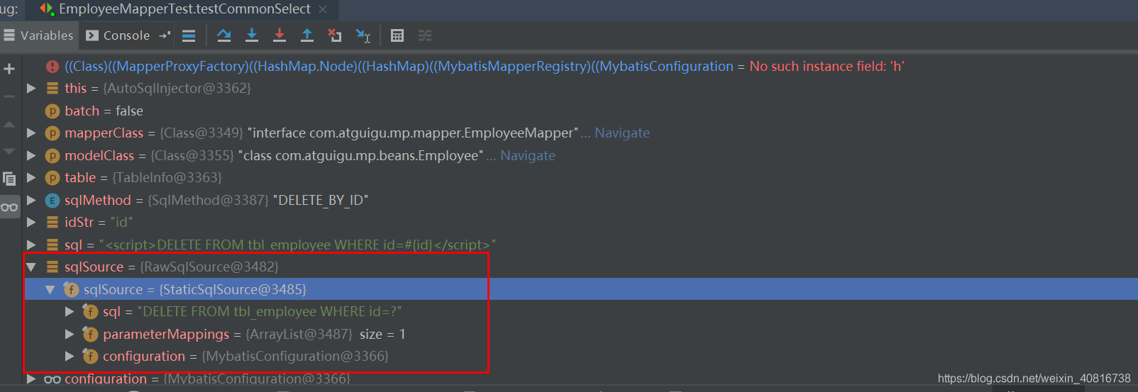The image size is (1138, 392).
Task: Open Evaluate Expression calculator icon
Action: [x=397, y=35]
